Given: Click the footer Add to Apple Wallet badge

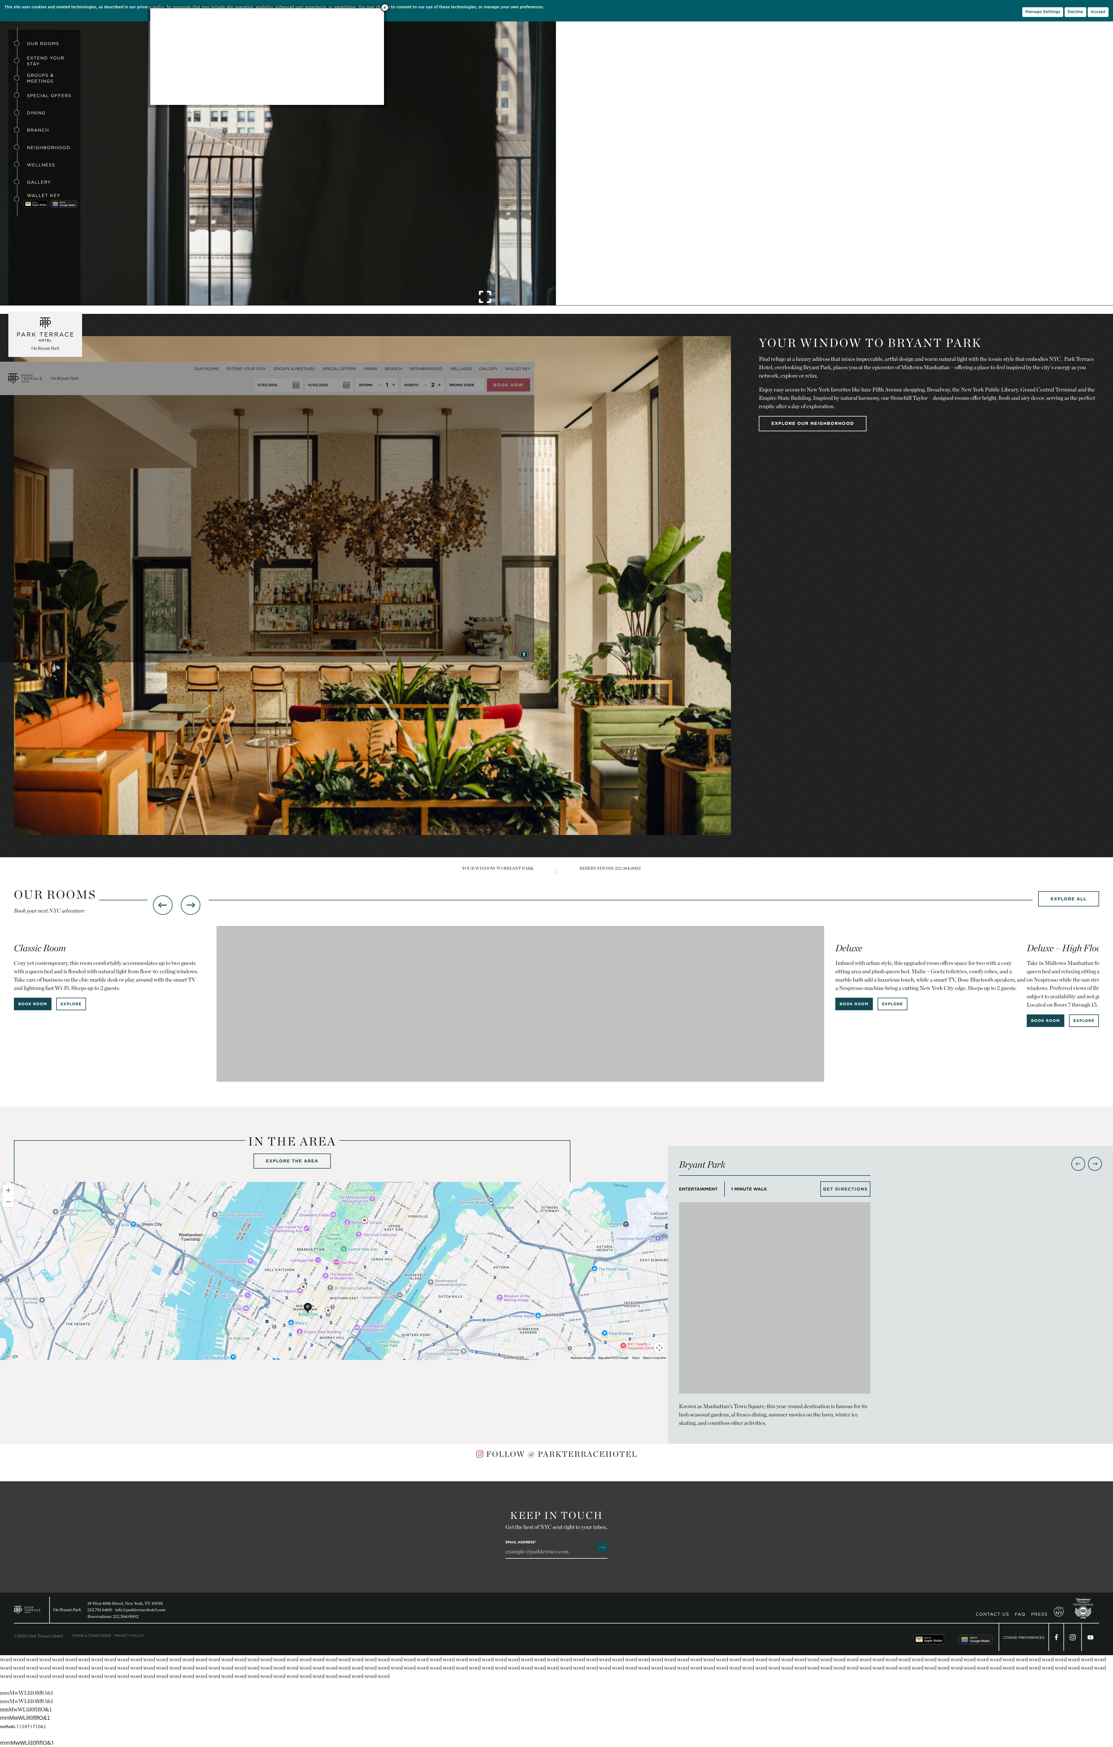Looking at the screenshot, I should coord(929,1640).
